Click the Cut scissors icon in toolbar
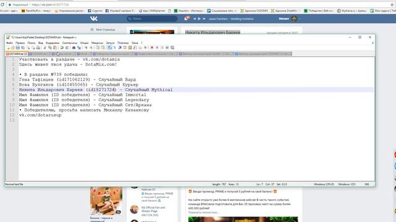The height and width of the screenshot is (222, 396). click(45, 47)
